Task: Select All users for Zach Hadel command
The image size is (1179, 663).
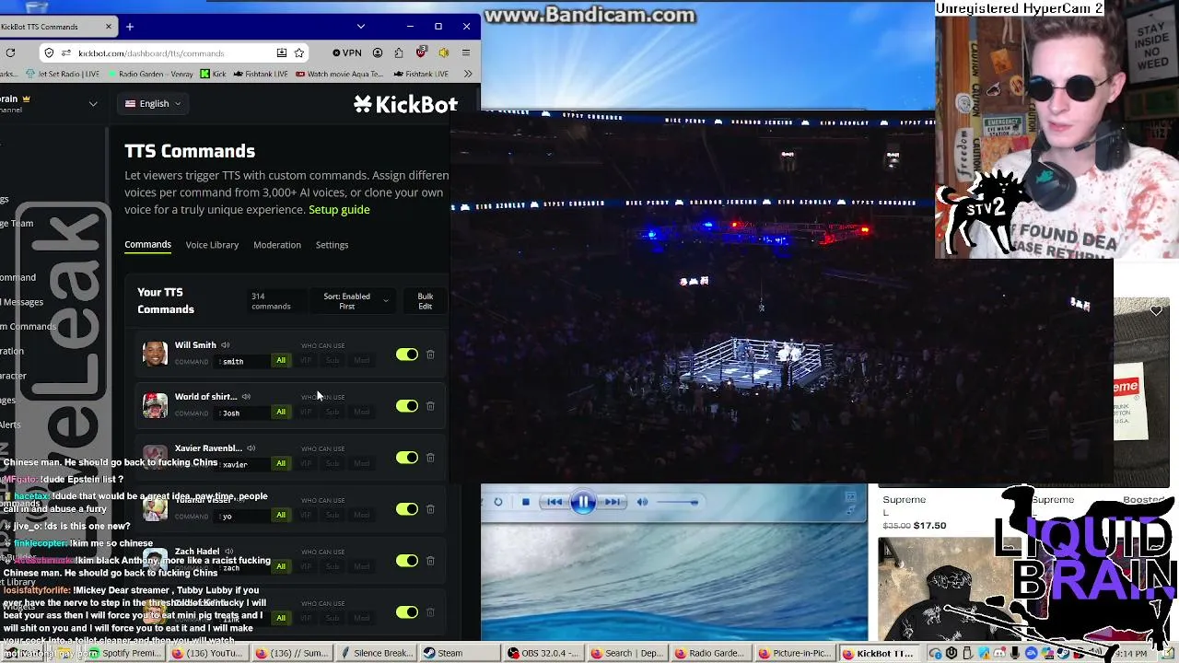Action: coord(281,566)
